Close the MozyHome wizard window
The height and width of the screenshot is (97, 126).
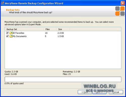123,3
